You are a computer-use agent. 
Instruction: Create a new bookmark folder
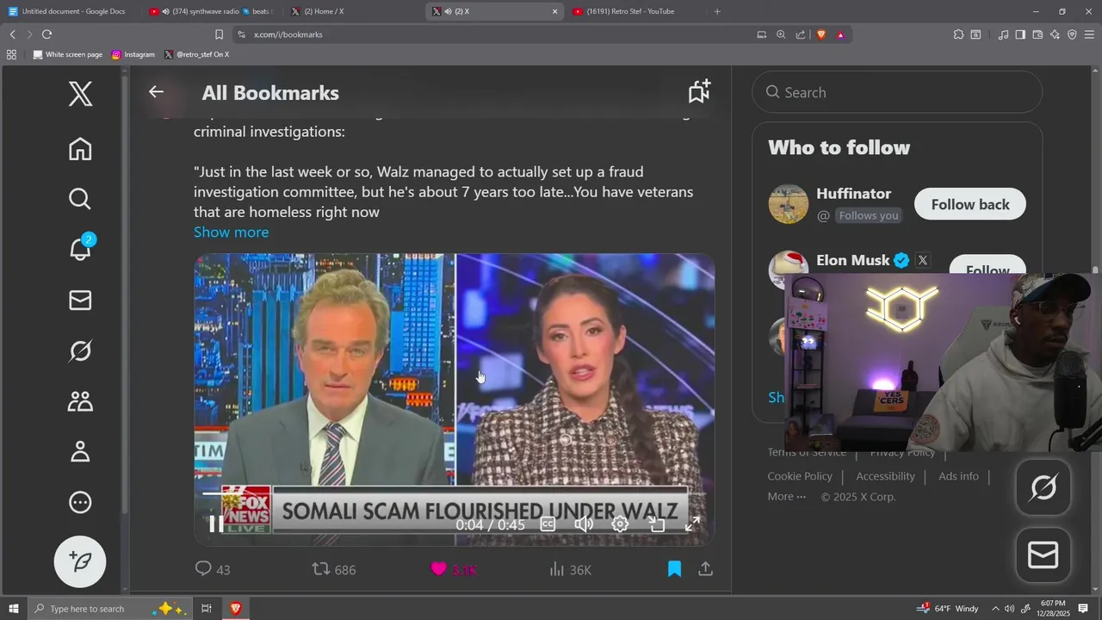point(699,91)
